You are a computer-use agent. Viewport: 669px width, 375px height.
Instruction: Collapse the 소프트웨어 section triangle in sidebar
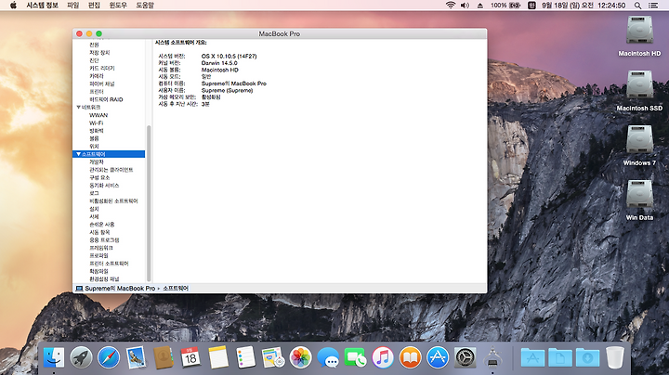[78, 154]
